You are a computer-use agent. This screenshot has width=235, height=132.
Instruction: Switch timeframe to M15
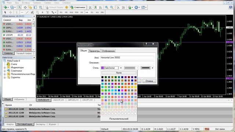[71, 12]
